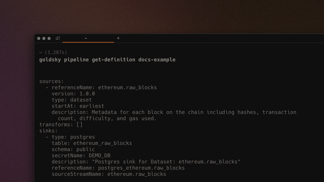Click the 'transforms: []' line
Screen dimensions: 324x182
(61, 125)
